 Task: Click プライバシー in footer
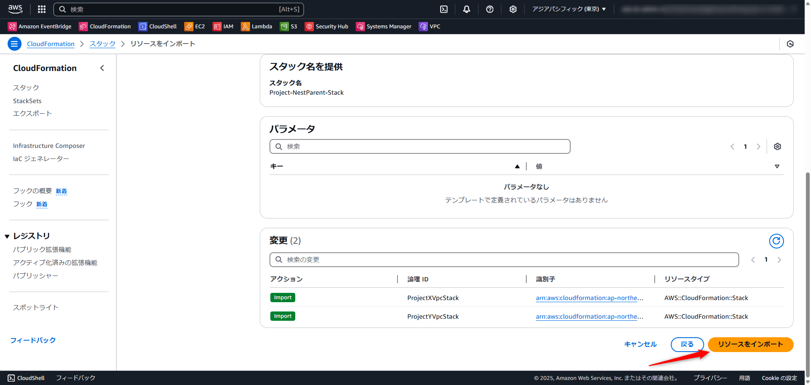pyautogui.click(x=710, y=378)
